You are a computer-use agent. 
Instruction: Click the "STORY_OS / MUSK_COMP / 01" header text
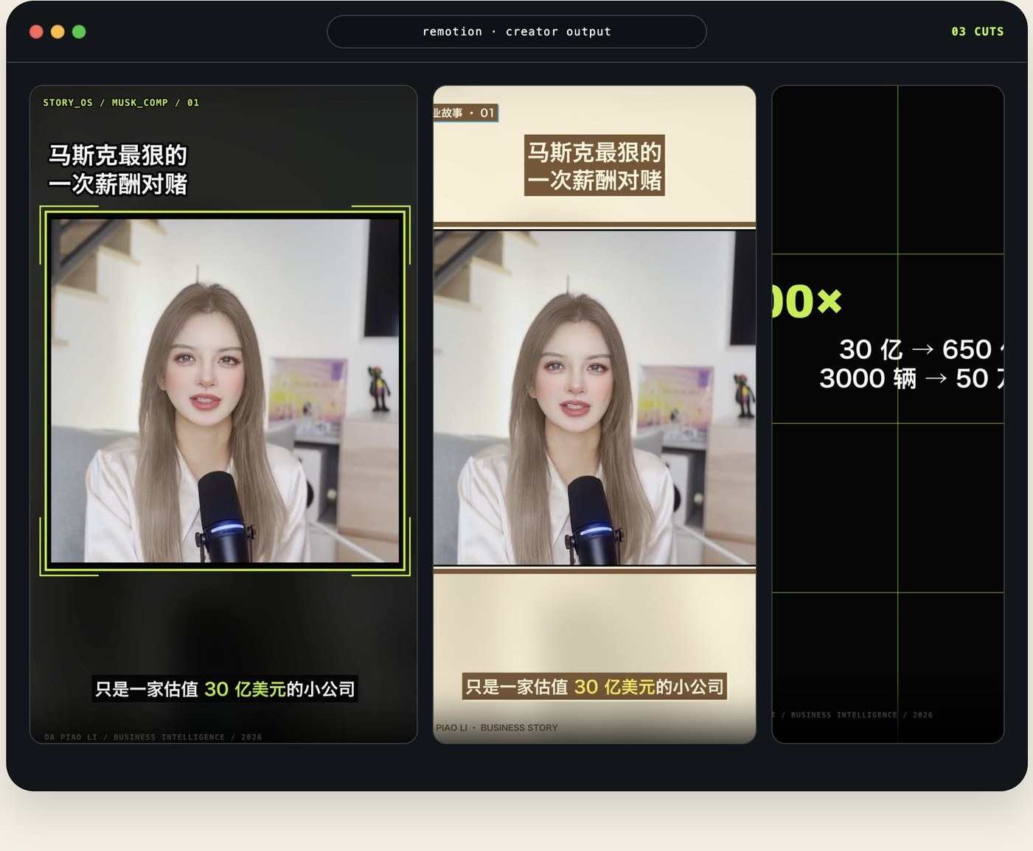(x=121, y=102)
